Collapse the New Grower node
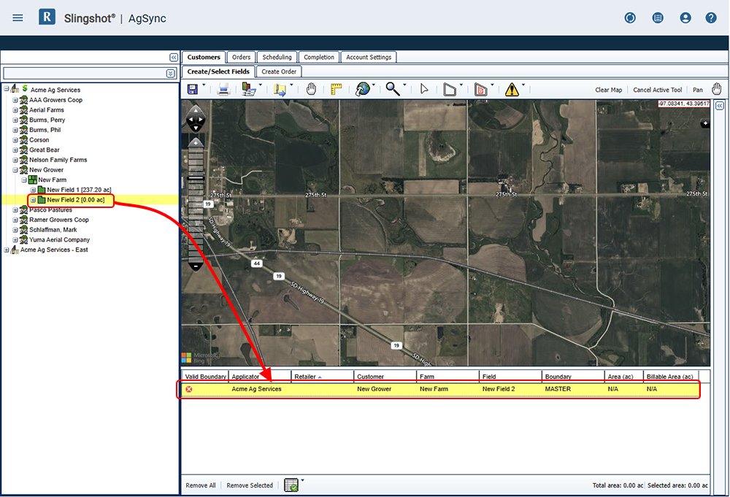Viewport: 730px width, 497px height. click(x=15, y=170)
